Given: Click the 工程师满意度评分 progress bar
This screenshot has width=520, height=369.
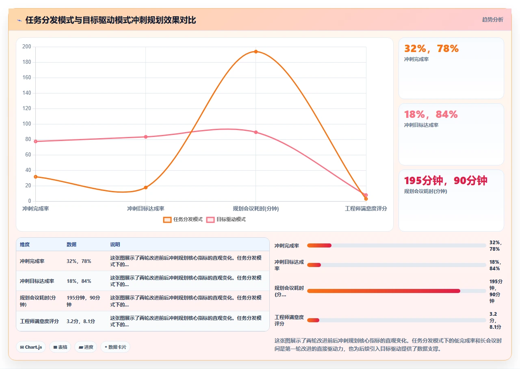Looking at the screenshot, I should 396,320.
